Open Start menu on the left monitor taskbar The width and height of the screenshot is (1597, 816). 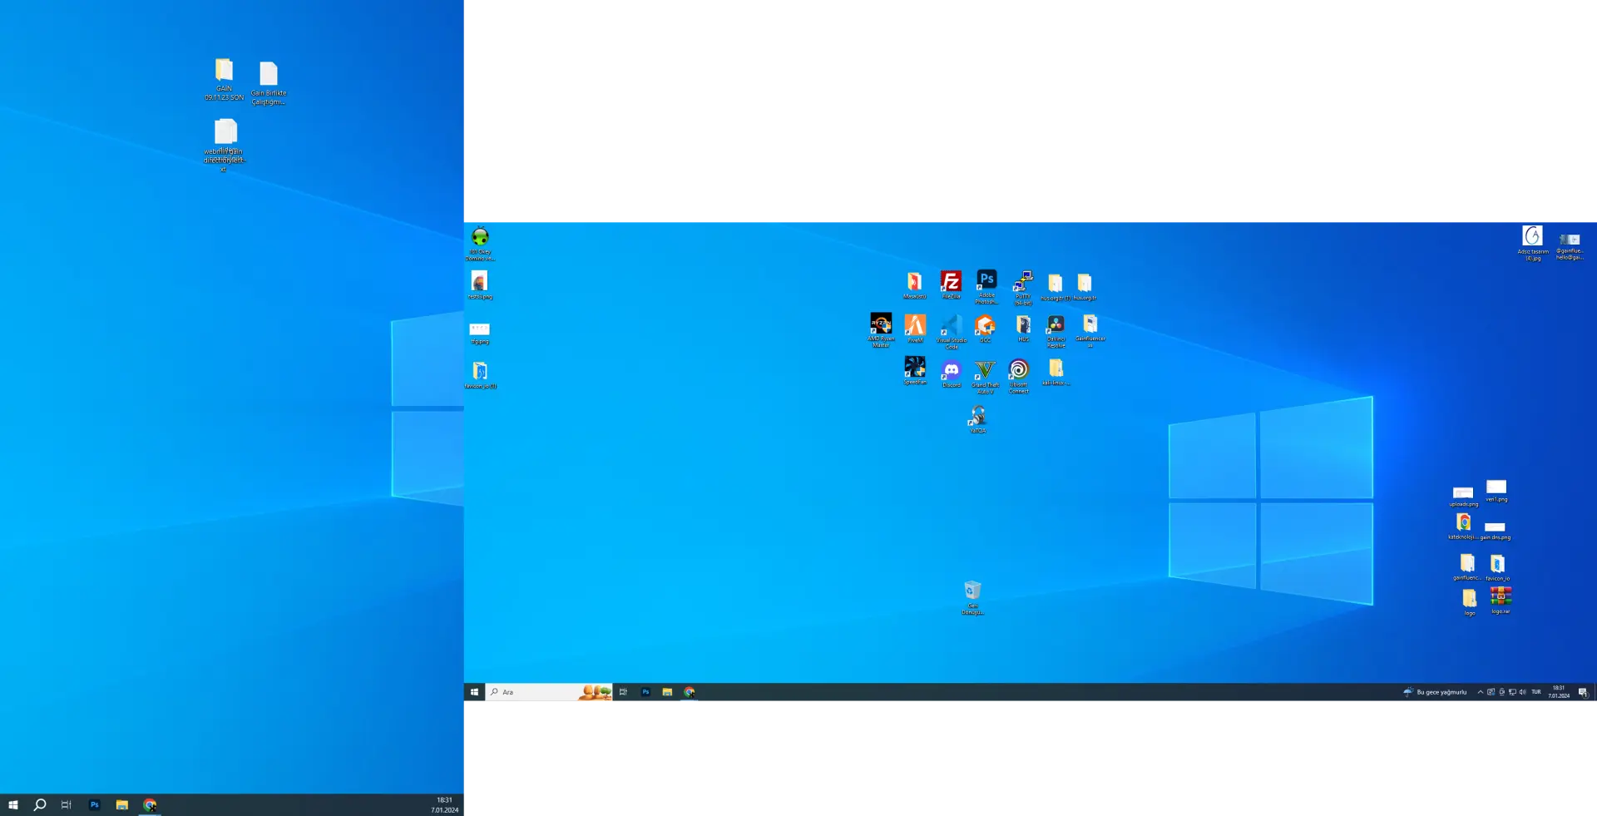pyautogui.click(x=12, y=804)
